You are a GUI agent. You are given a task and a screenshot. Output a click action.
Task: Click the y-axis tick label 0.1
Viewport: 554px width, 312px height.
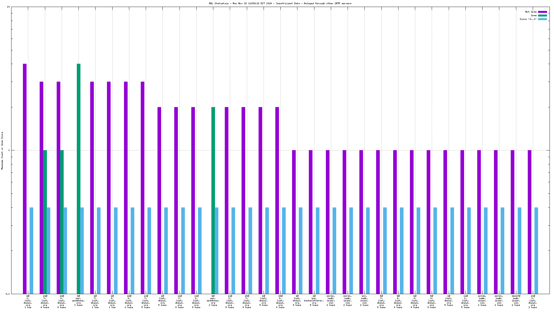8,294
